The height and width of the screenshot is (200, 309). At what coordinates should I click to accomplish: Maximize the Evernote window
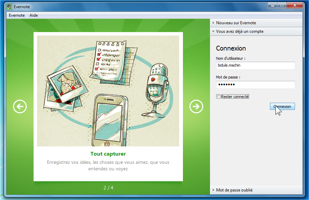pyautogui.click(x=282, y=5)
